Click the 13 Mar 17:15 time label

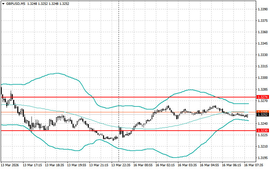32,165
